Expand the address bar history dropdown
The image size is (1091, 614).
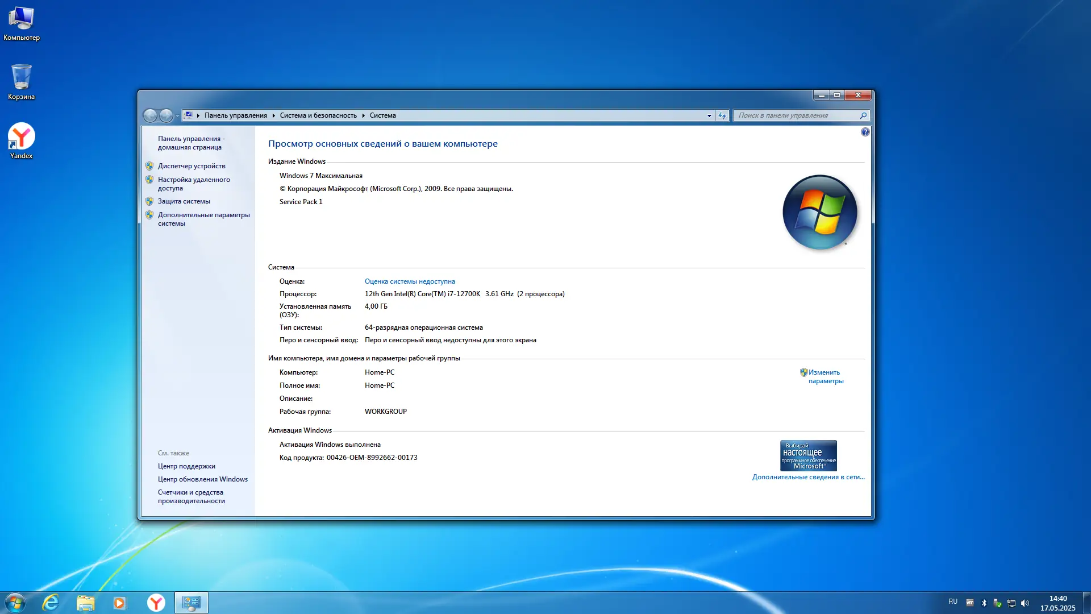click(x=709, y=115)
